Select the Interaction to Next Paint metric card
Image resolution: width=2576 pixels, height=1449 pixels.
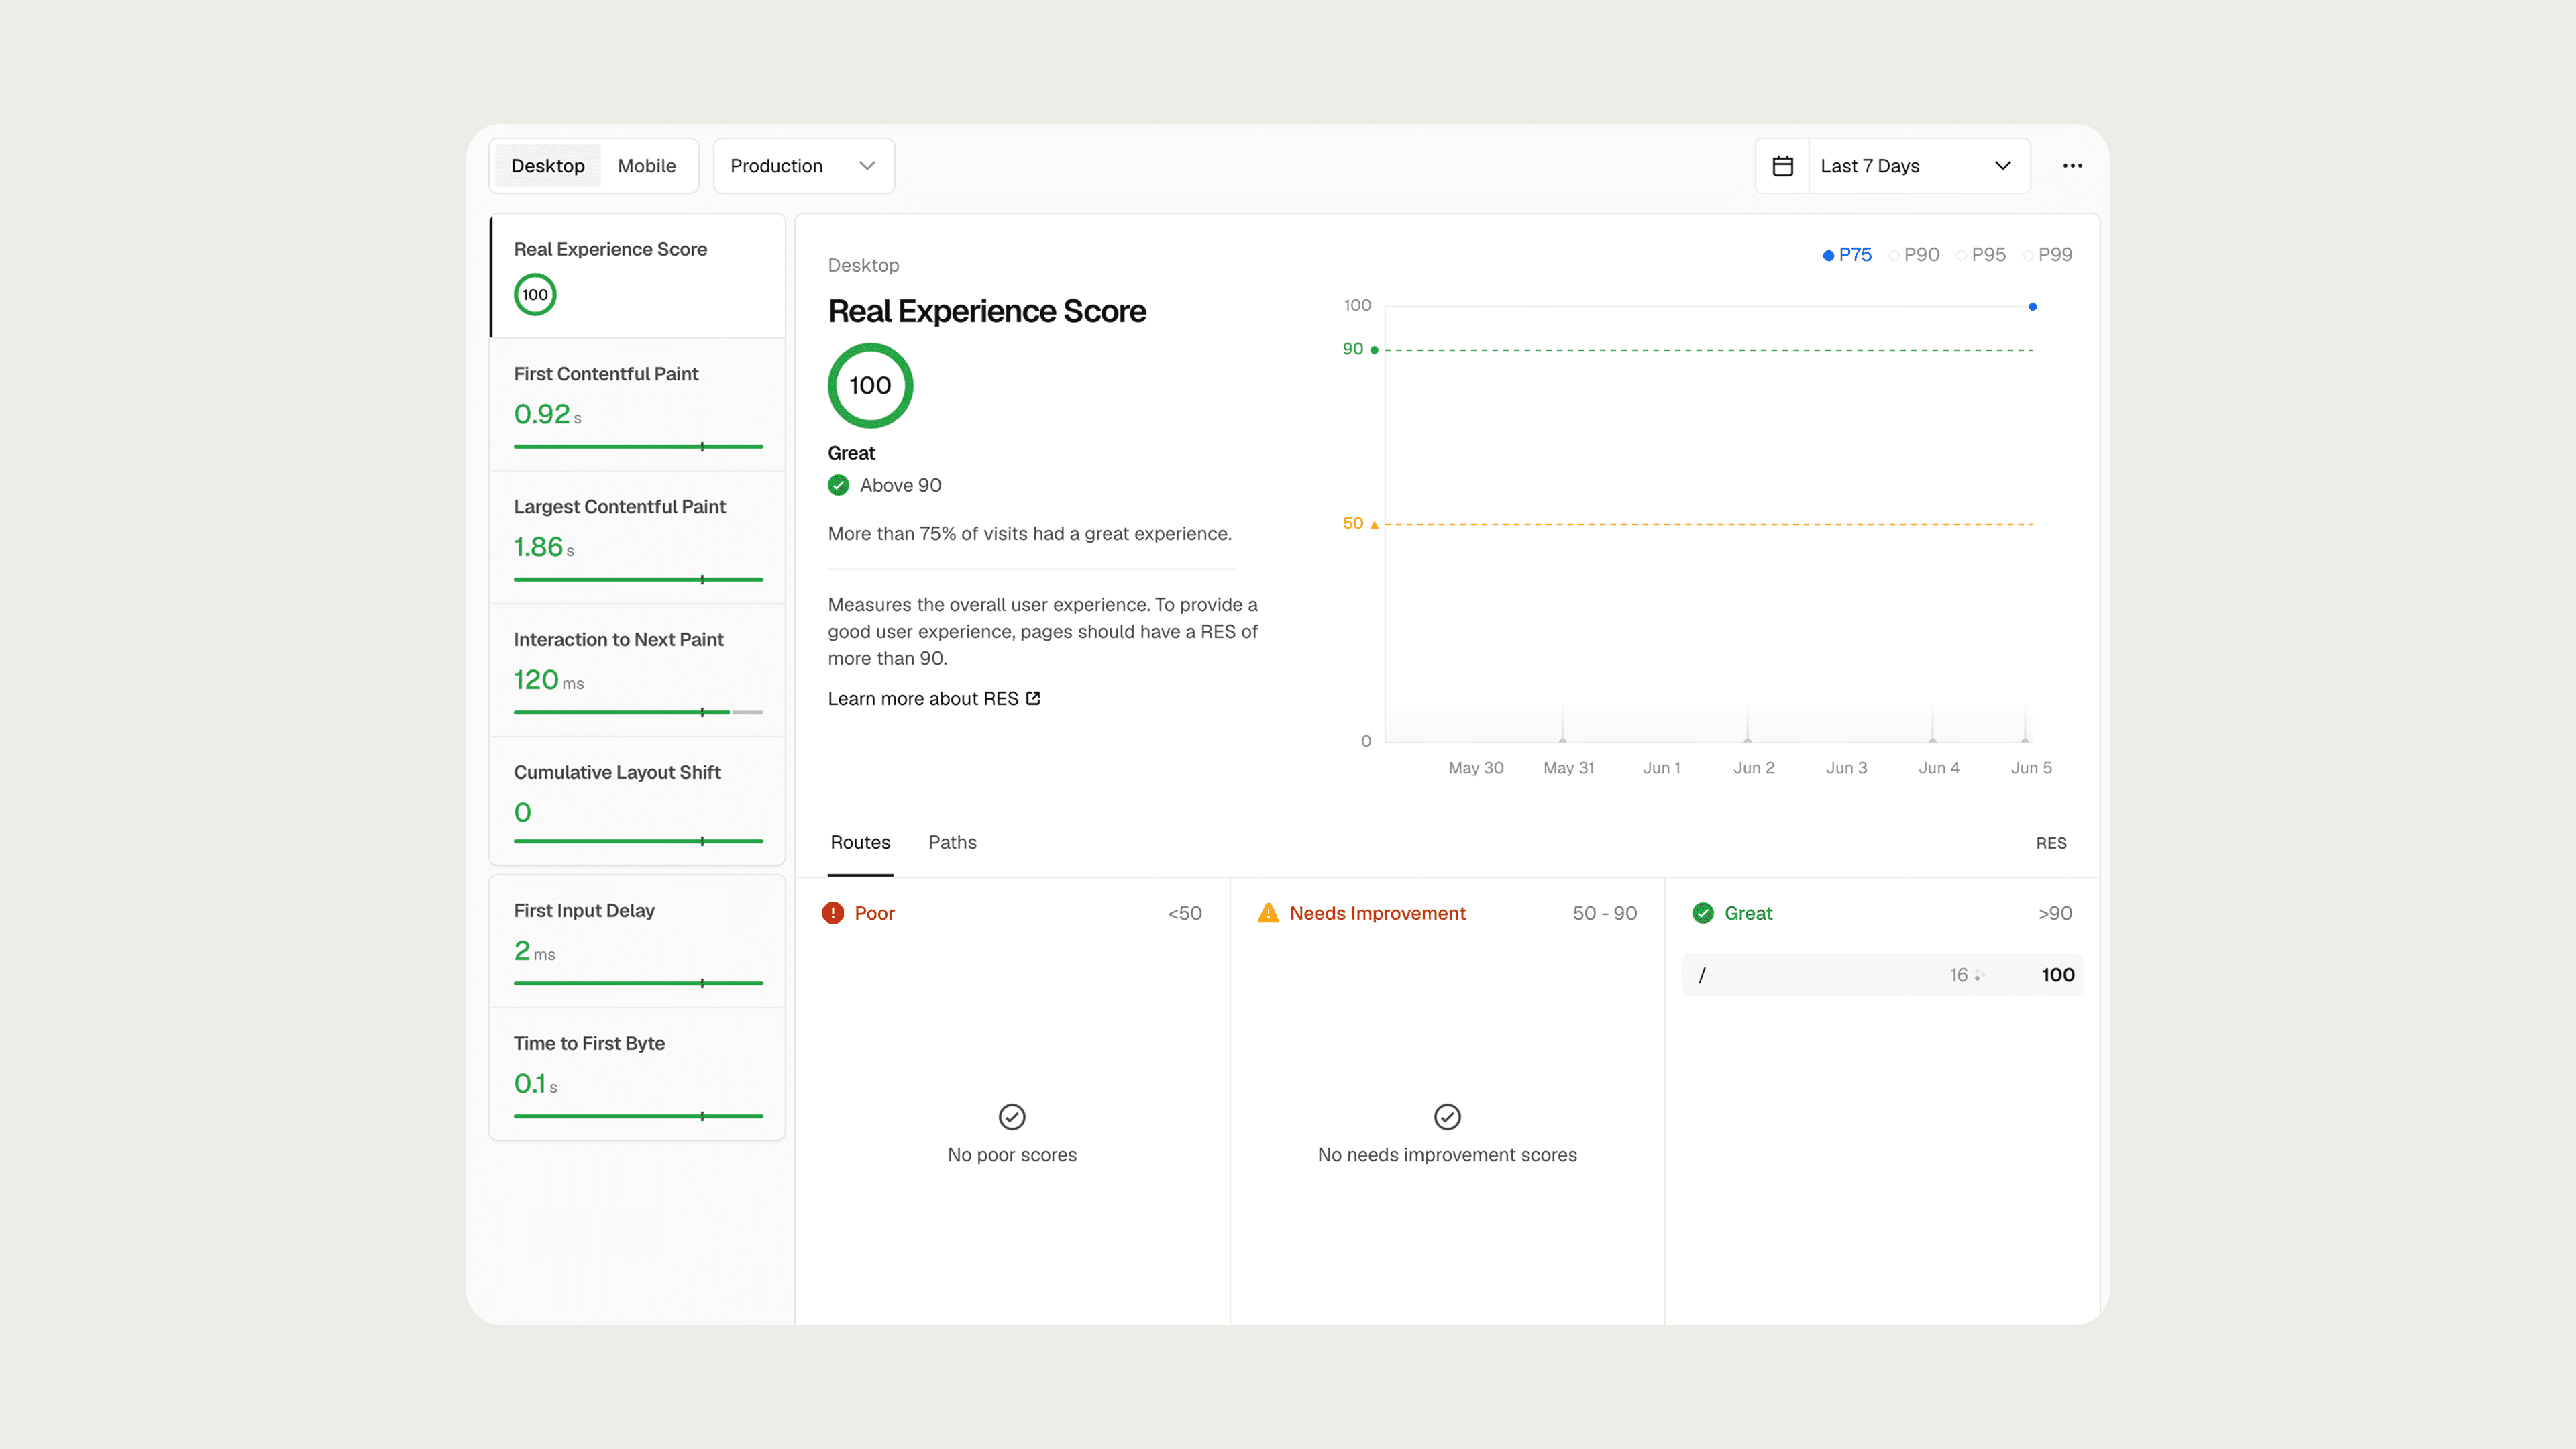click(x=638, y=671)
